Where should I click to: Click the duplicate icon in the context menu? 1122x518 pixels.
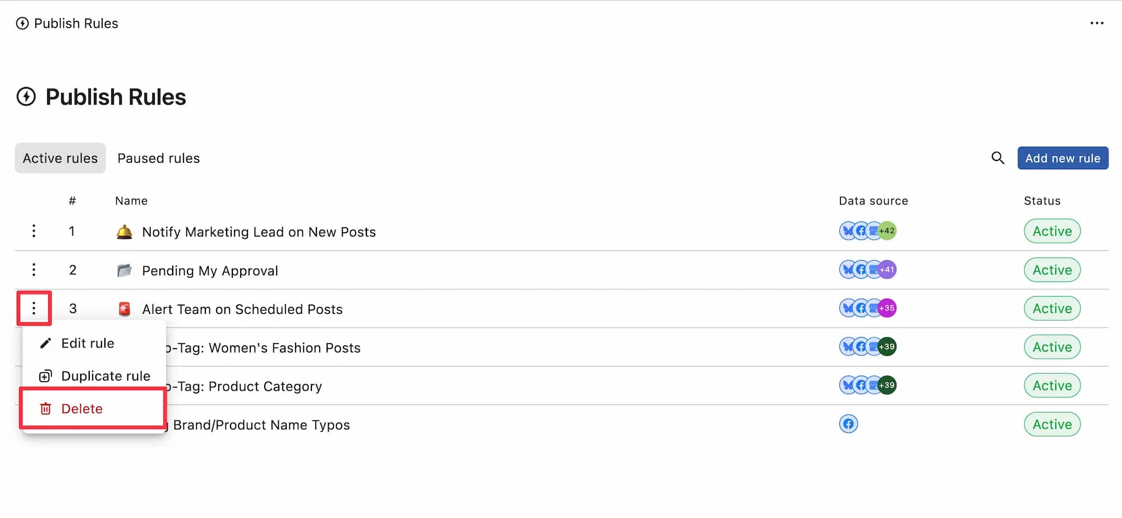(45, 376)
